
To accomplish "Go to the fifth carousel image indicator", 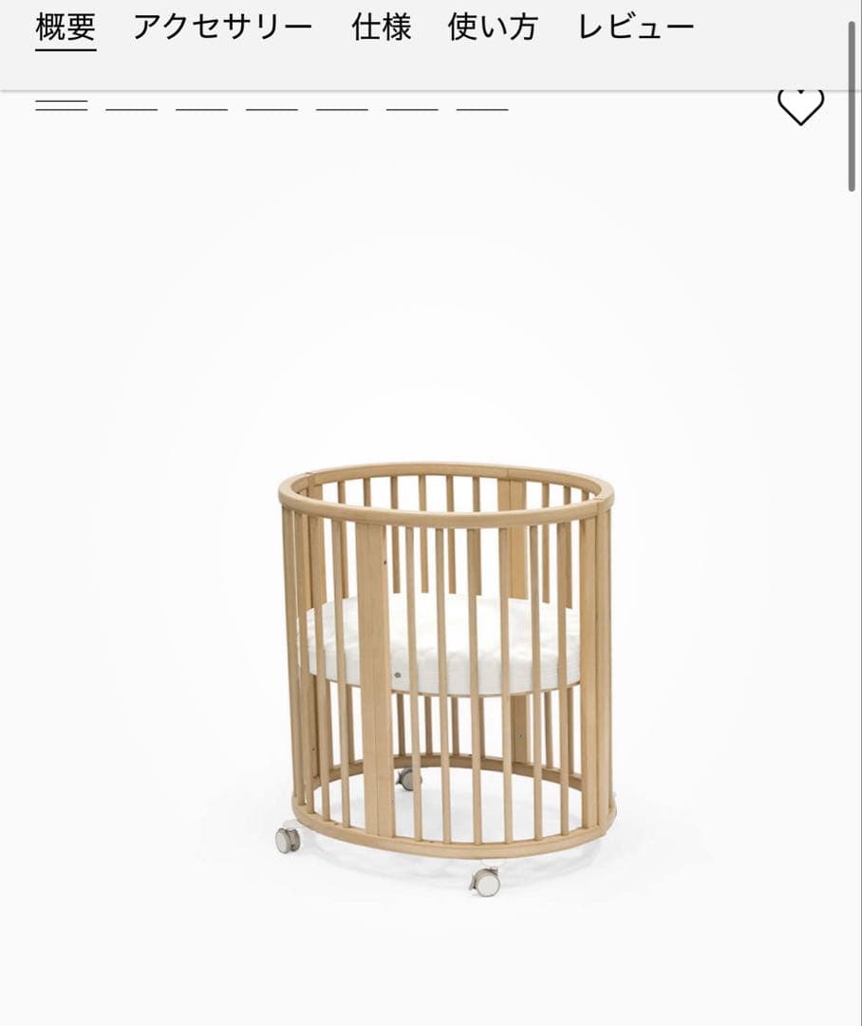I will [342, 108].
